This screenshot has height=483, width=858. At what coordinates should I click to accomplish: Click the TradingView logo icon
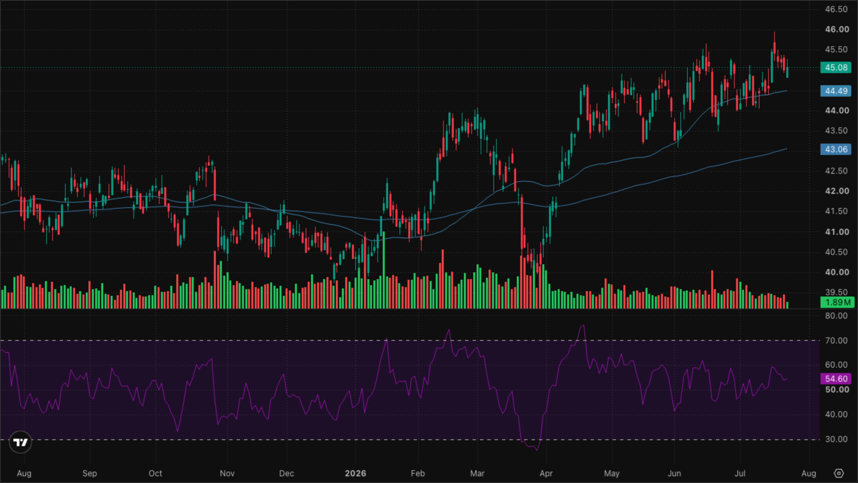[20, 442]
